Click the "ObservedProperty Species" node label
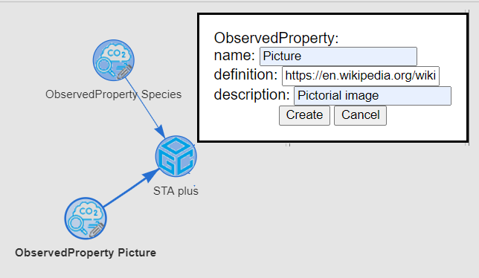 [114, 94]
